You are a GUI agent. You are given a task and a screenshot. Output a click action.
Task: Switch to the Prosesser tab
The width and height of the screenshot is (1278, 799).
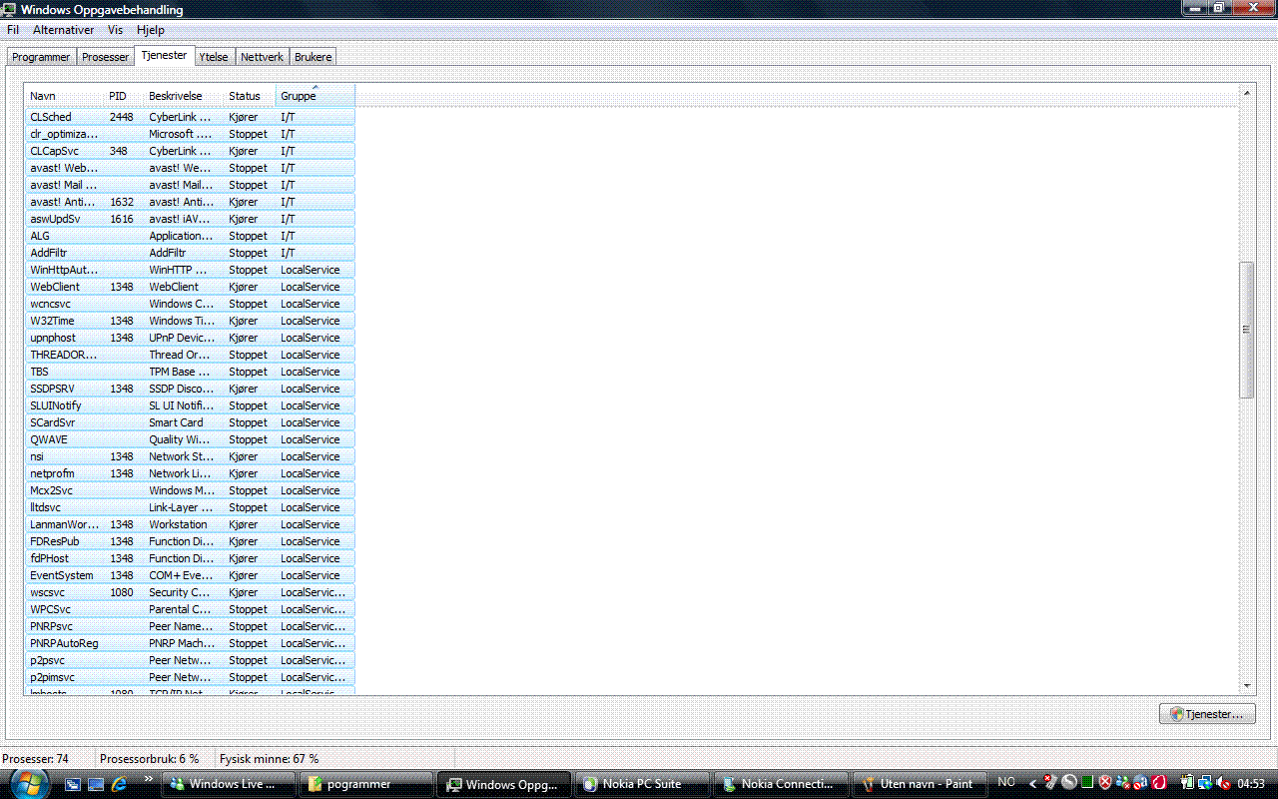point(106,57)
